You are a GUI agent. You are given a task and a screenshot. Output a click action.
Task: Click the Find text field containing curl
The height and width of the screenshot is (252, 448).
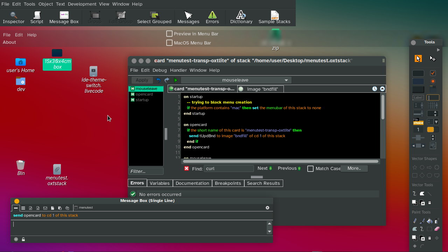tap(229, 168)
